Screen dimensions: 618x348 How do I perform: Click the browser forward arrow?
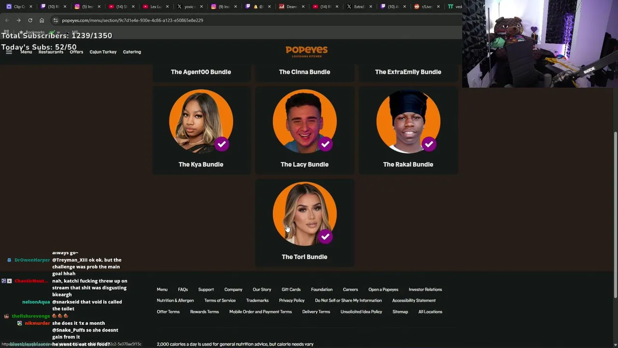18,20
